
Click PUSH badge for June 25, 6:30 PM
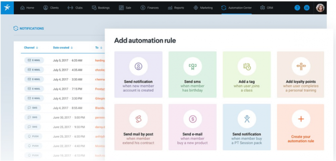point(33,136)
